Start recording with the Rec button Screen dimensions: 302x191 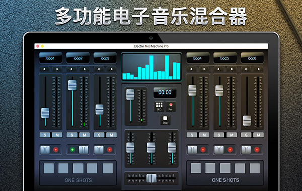[171, 107]
